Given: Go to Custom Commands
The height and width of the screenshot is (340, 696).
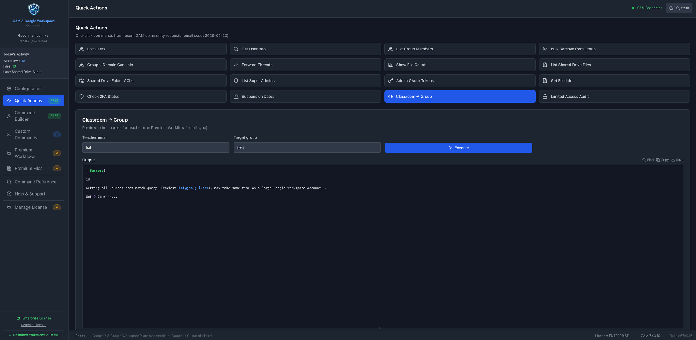Looking at the screenshot, I should (34, 134).
